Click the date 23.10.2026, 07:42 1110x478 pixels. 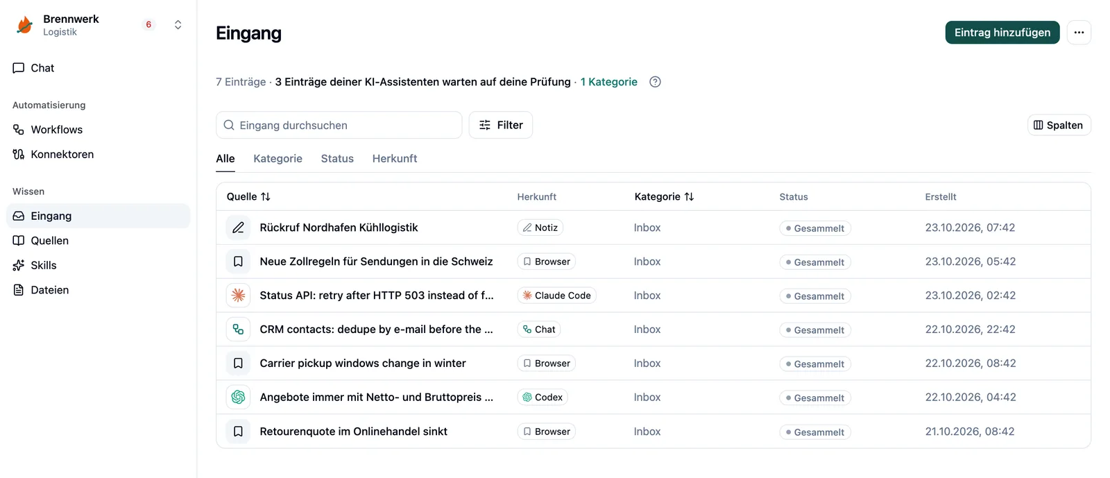click(x=970, y=228)
